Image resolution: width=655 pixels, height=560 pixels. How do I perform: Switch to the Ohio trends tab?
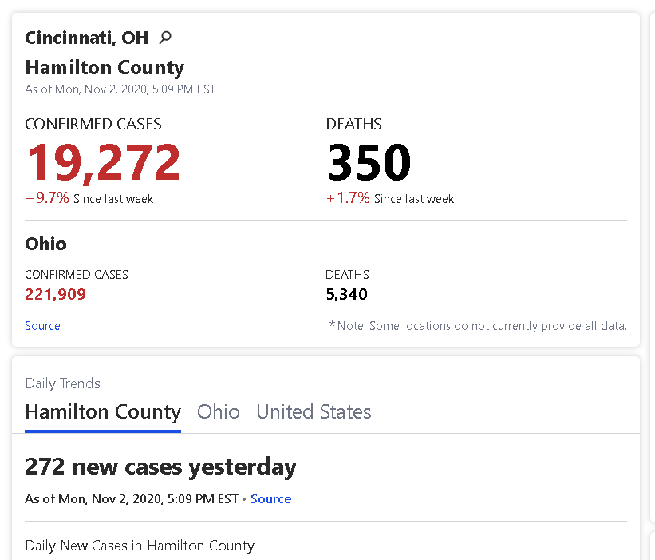coord(218,412)
